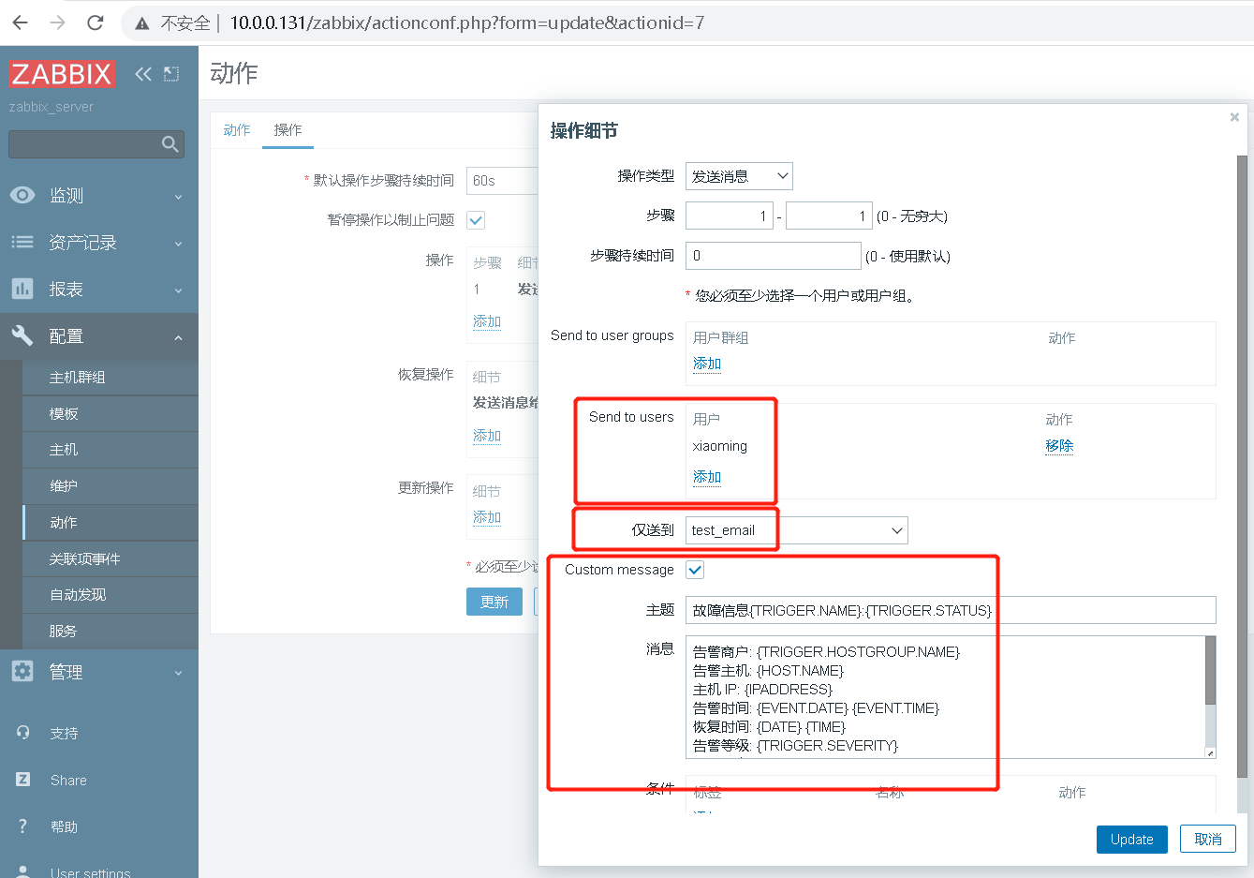The width and height of the screenshot is (1254, 878).
Task: Click the insecure connection warning icon
Action: (142, 23)
